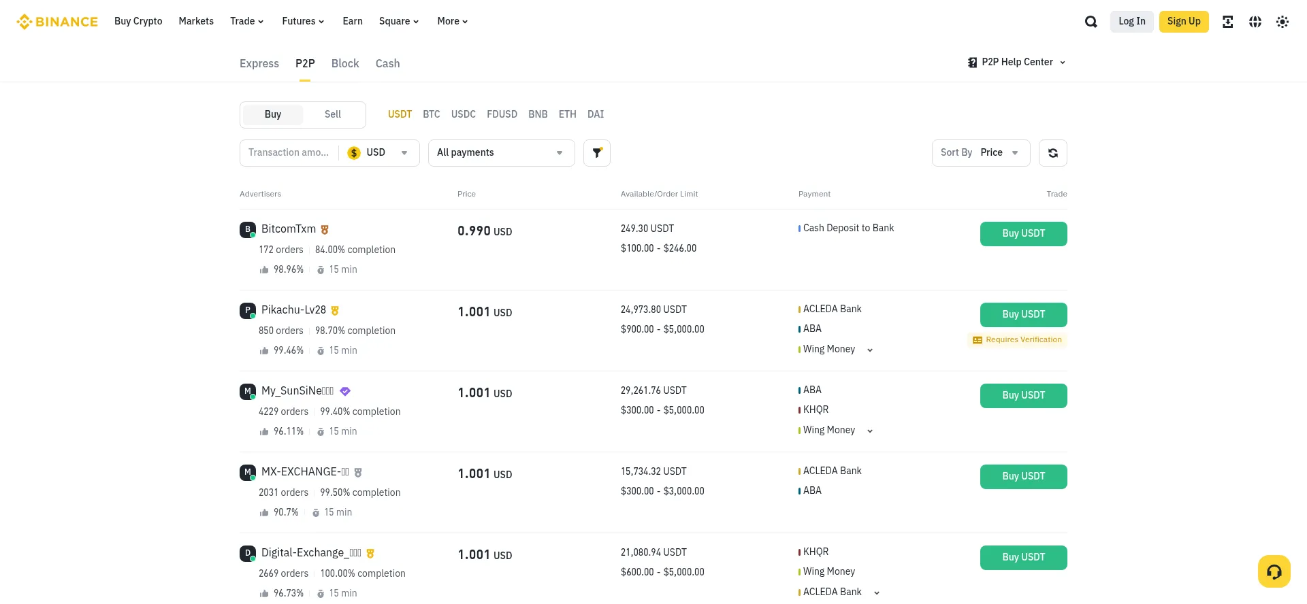Open the Futures menu dropdown
This screenshot has width=1307, height=604.
point(303,22)
